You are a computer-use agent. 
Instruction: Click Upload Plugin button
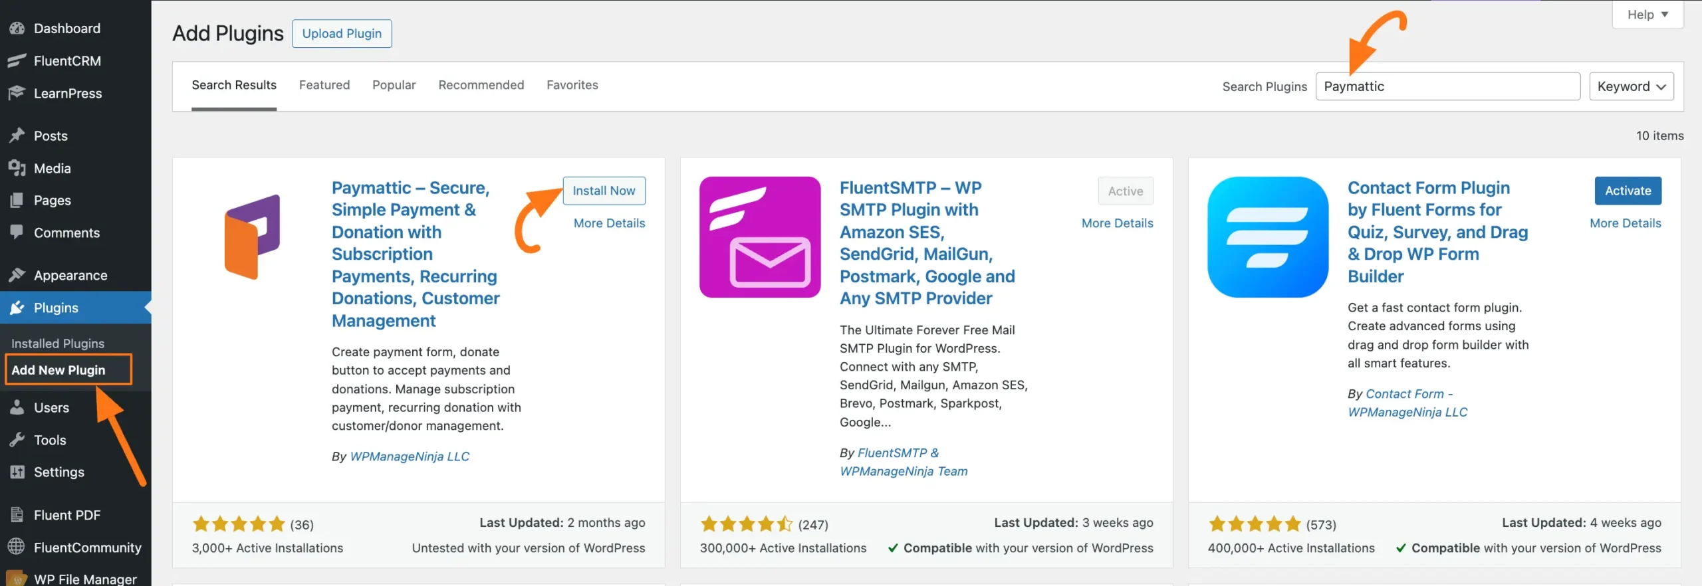[x=342, y=33]
